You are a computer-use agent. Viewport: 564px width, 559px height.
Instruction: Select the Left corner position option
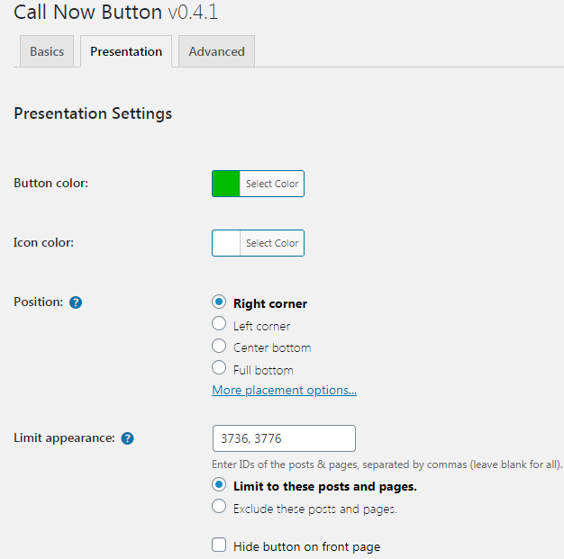click(219, 324)
